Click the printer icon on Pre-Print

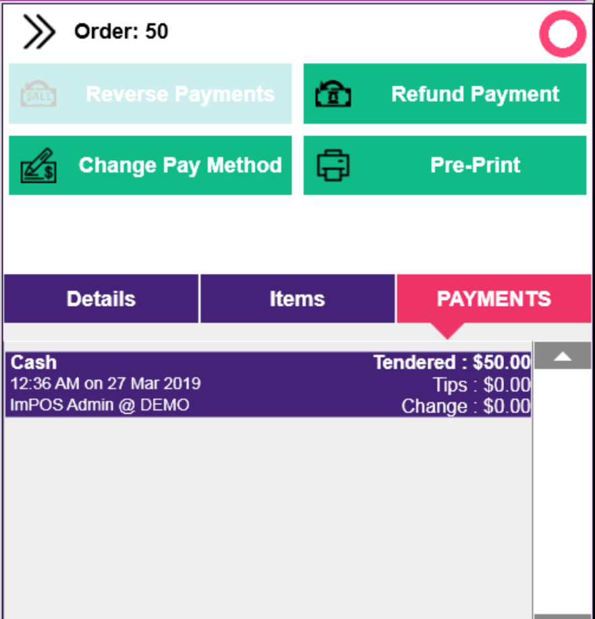333,165
